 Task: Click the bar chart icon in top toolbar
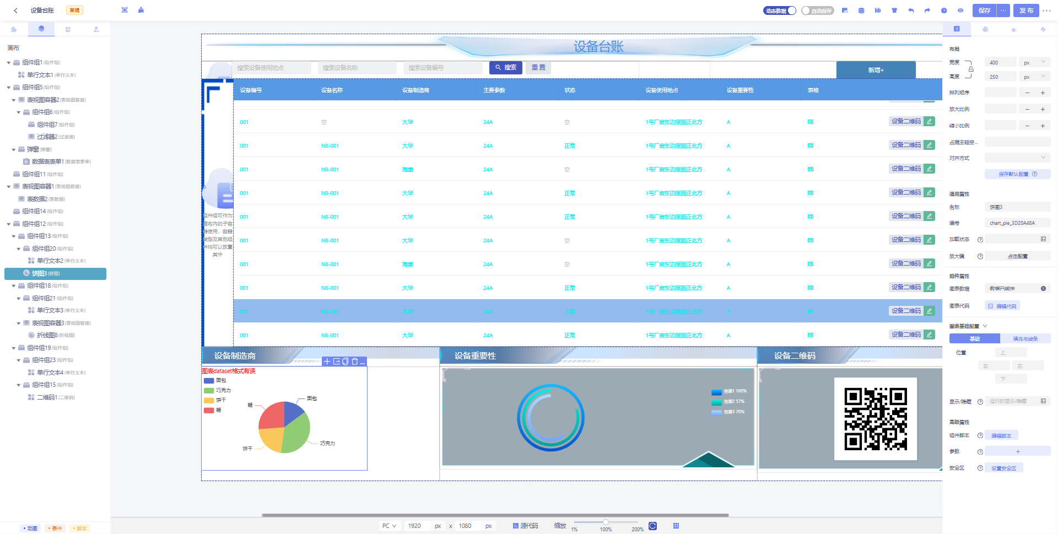[x=878, y=10]
